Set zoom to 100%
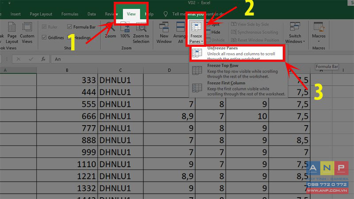This screenshot has width=354, height=199. (125, 30)
